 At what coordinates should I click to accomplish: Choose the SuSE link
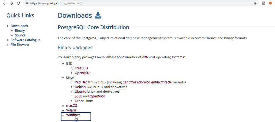(78, 96)
